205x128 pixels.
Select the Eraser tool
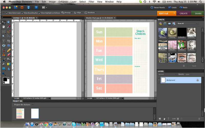9,55
